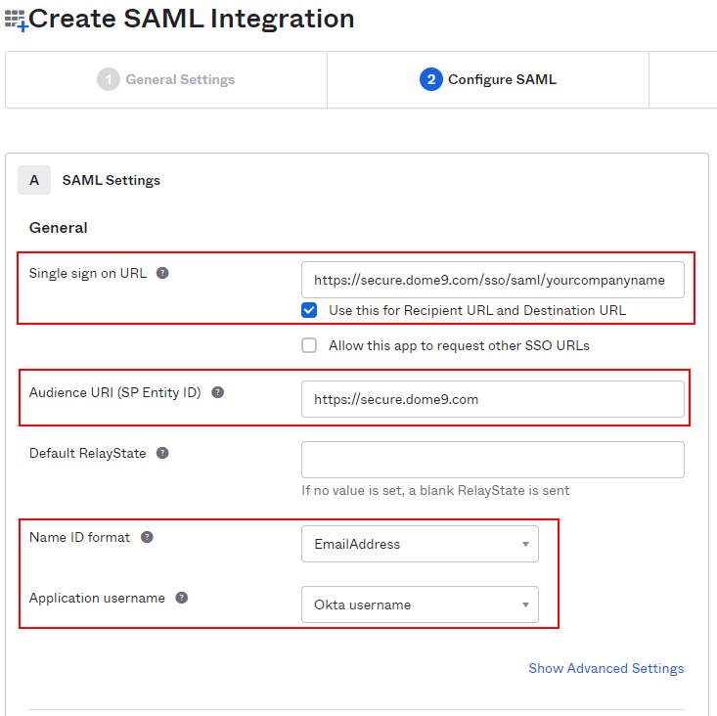Click the Name ID format help icon
Viewport: 717px width, 716px height.
click(x=147, y=537)
